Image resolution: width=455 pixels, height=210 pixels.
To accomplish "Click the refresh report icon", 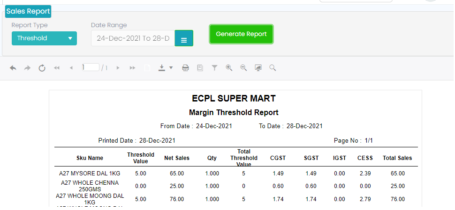I will click(42, 68).
